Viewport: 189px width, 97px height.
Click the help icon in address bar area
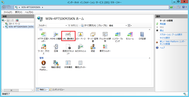(x=183, y=7)
